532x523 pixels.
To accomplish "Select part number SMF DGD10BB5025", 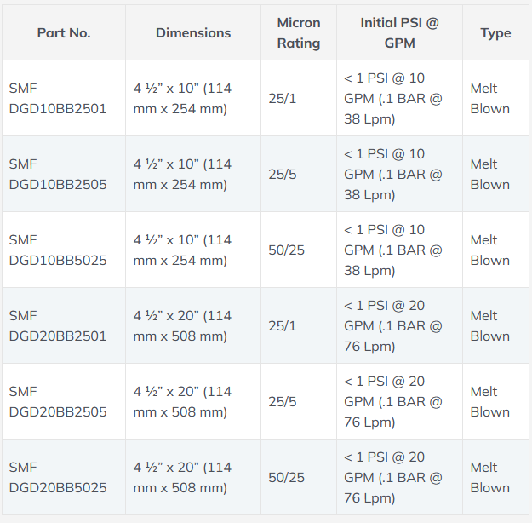I will (58, 250).
